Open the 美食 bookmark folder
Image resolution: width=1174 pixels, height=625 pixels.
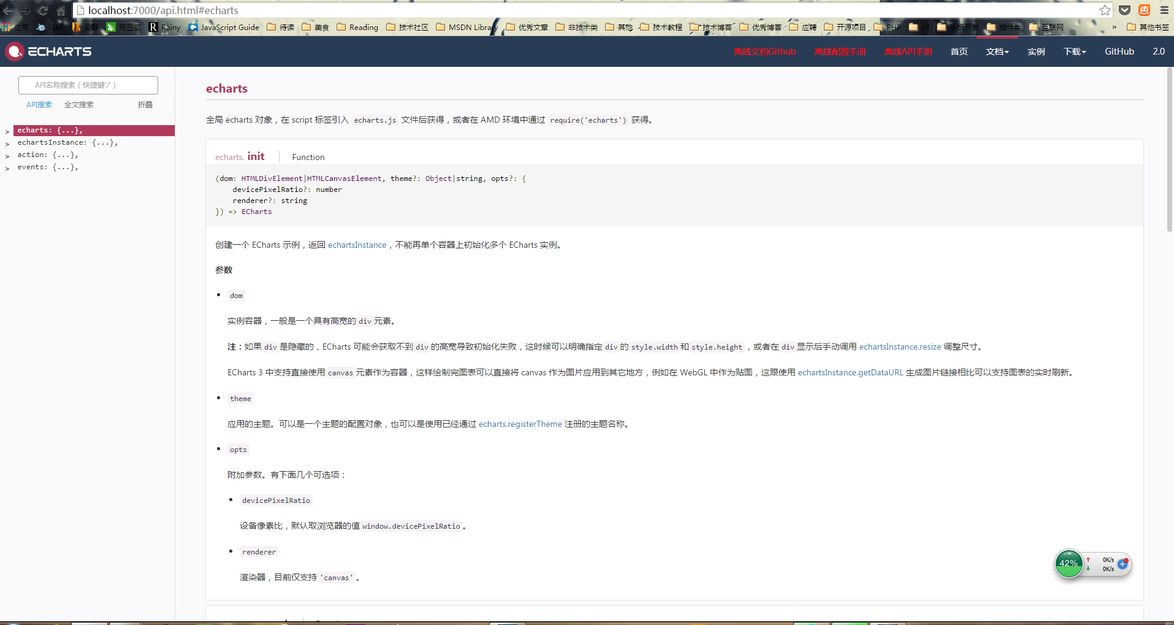coord(316,27)
